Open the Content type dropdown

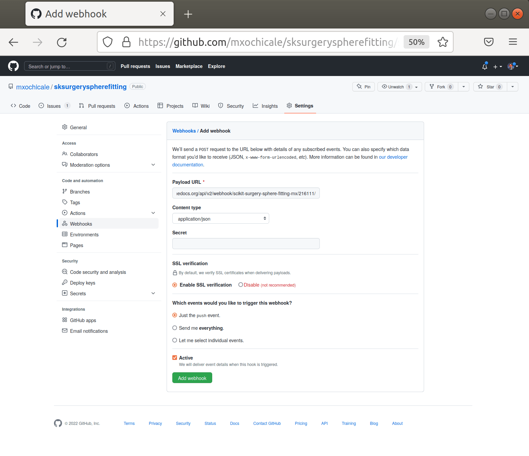tap(221, 219)
